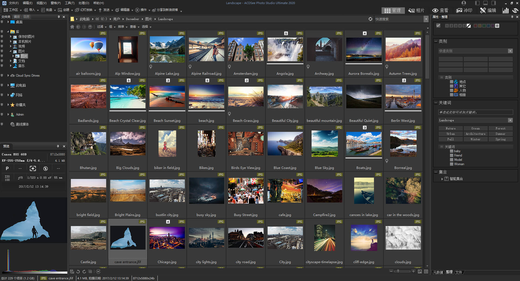Open the 编辑 (Edit) mode
Image resolution: width=520 pixels, height=281 pixels.
click(x=488, y=11)
